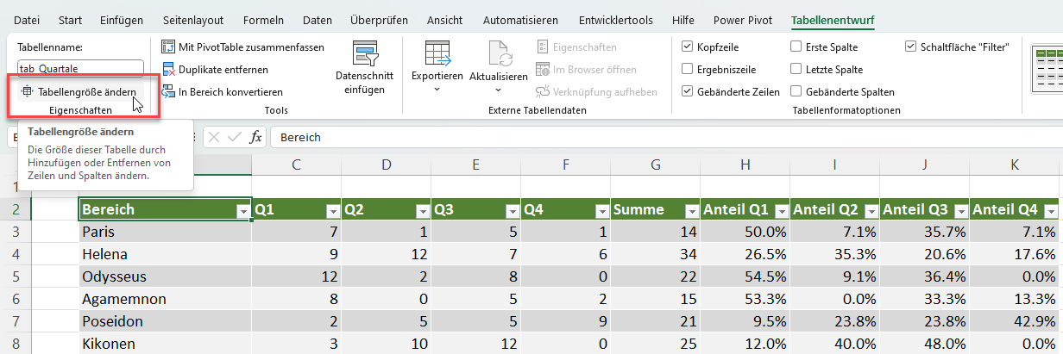Disable the Schaltfläche "Filter" checkbox
The width and height of the screenshot is (1063, 354).
(x=911, y=47)
